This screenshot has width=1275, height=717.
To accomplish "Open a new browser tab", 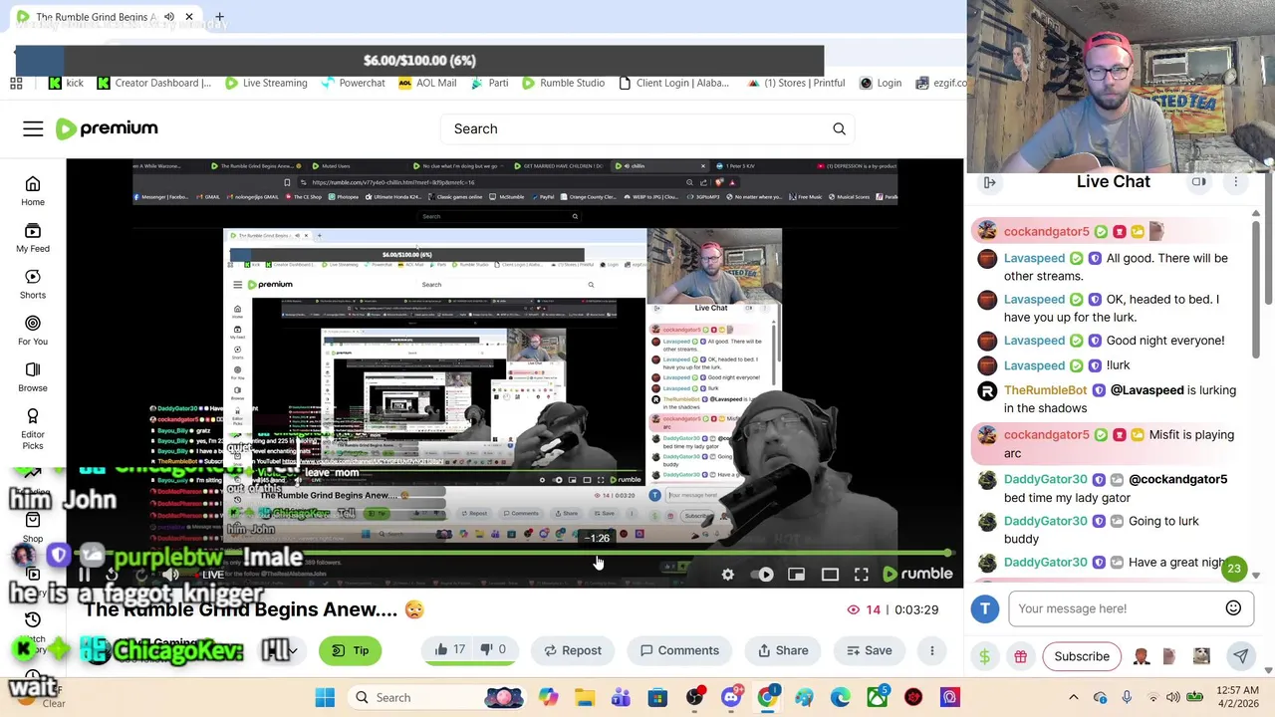I will (x=219, y=17).
